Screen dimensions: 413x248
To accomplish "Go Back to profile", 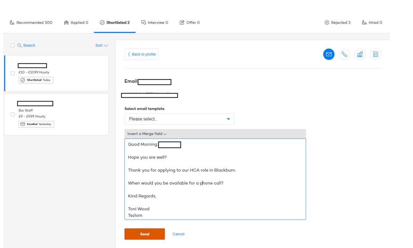I will point(141,54).
